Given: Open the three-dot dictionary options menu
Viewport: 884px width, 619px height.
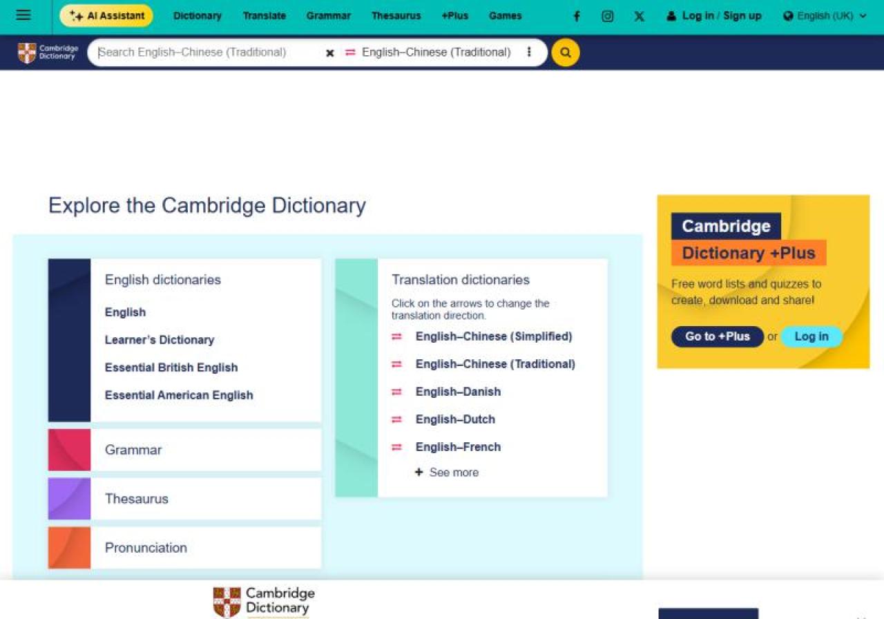Looking at the screenshot, I should click(x=529, y=53).
